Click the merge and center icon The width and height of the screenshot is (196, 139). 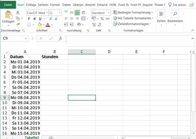pos(83,18)
